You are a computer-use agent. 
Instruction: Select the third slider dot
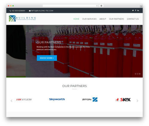click(x=140, y=74)
